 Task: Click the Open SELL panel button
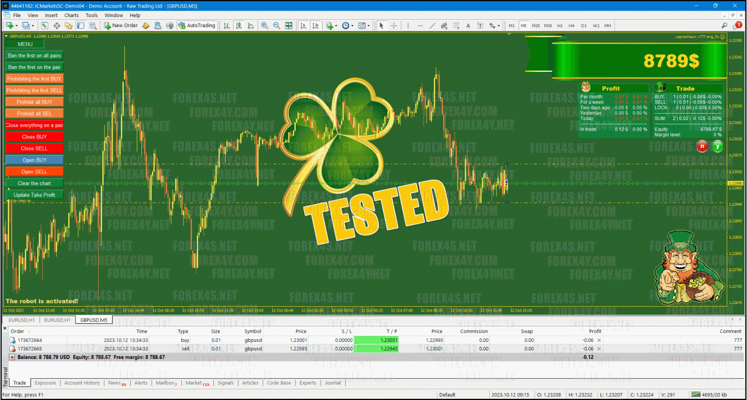pos(34,172)
